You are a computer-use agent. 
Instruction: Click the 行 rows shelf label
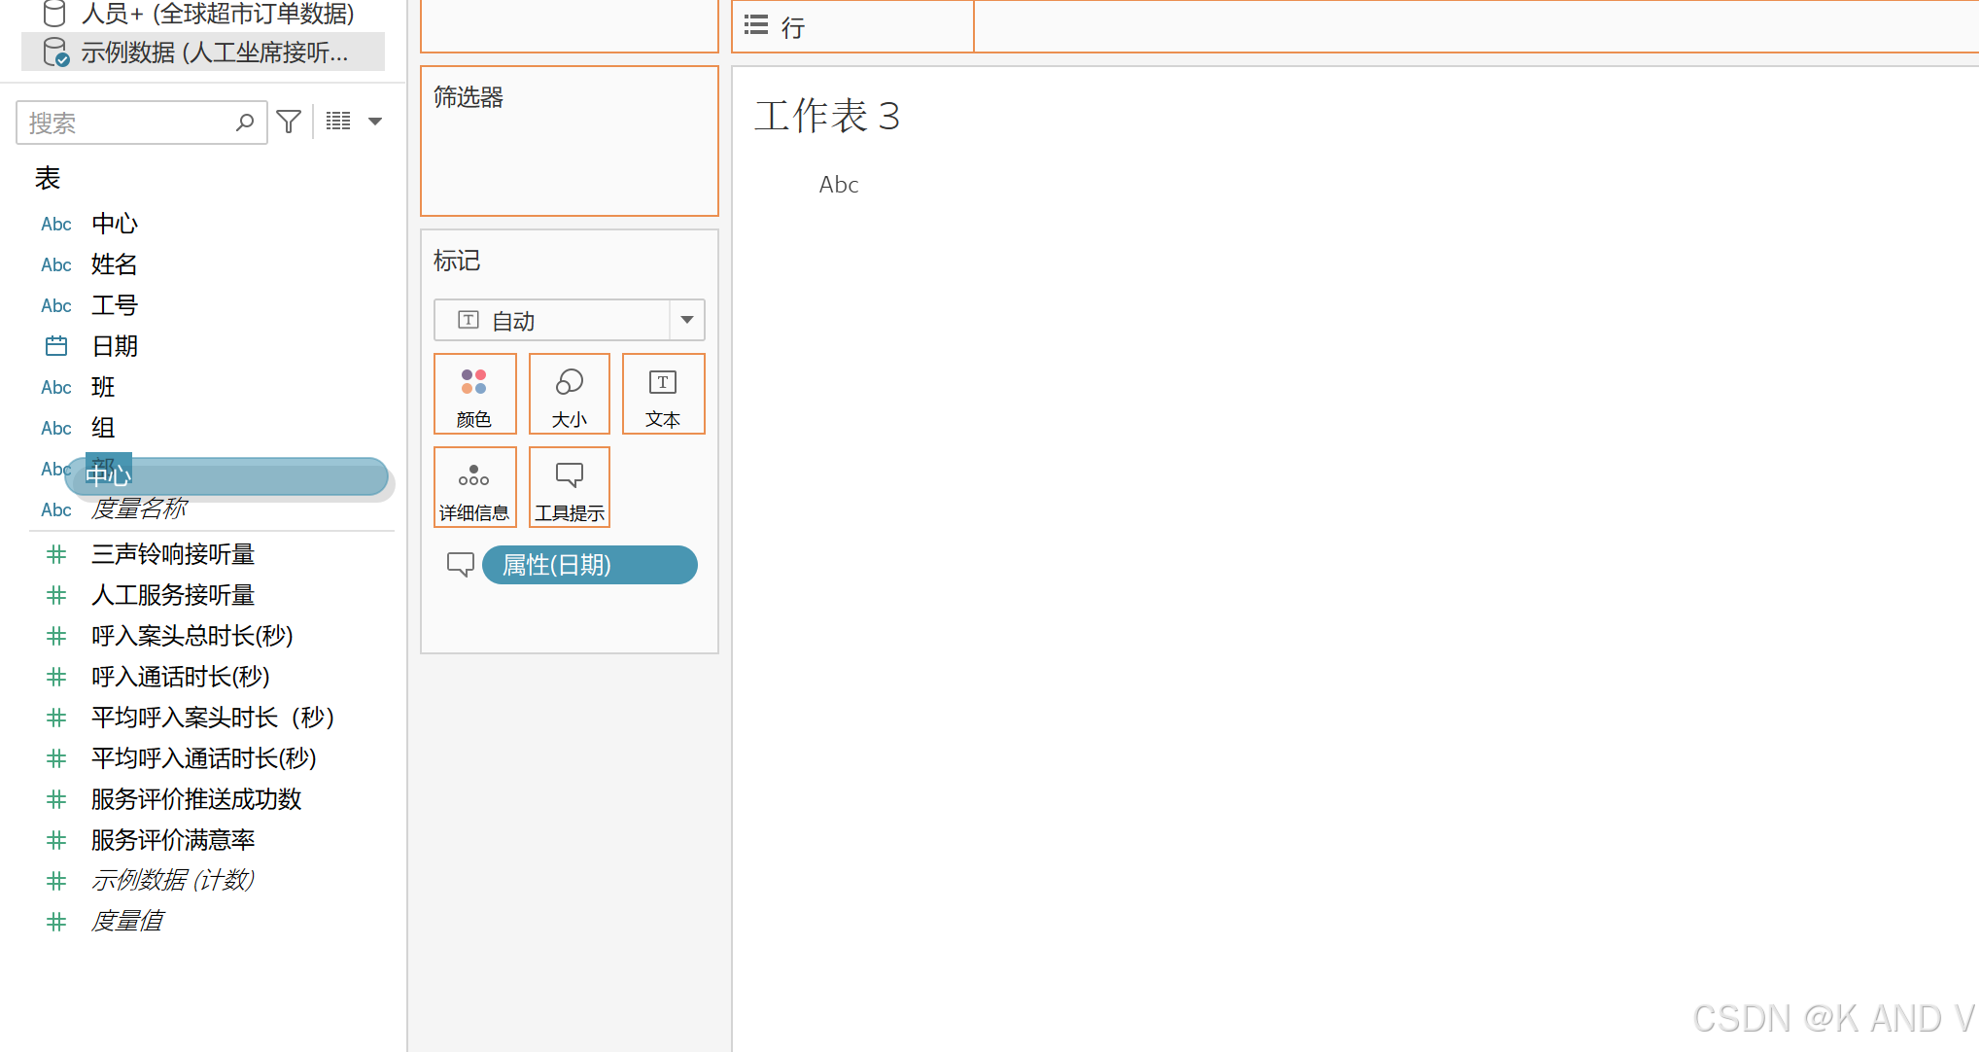coord(792,27)
